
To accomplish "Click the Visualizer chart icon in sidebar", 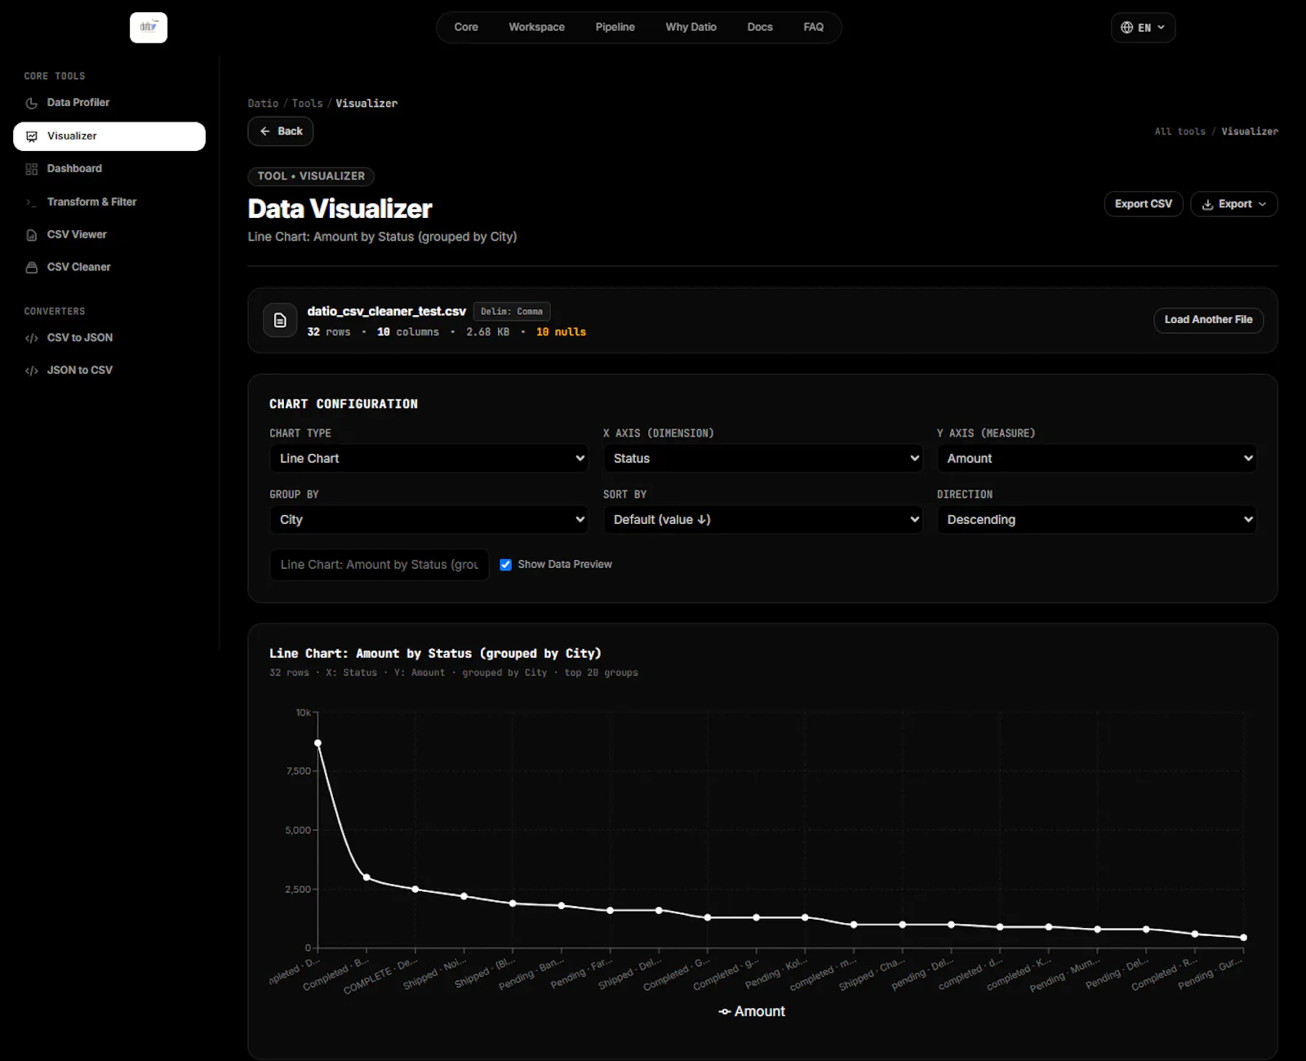I will (x=32, y=136).
